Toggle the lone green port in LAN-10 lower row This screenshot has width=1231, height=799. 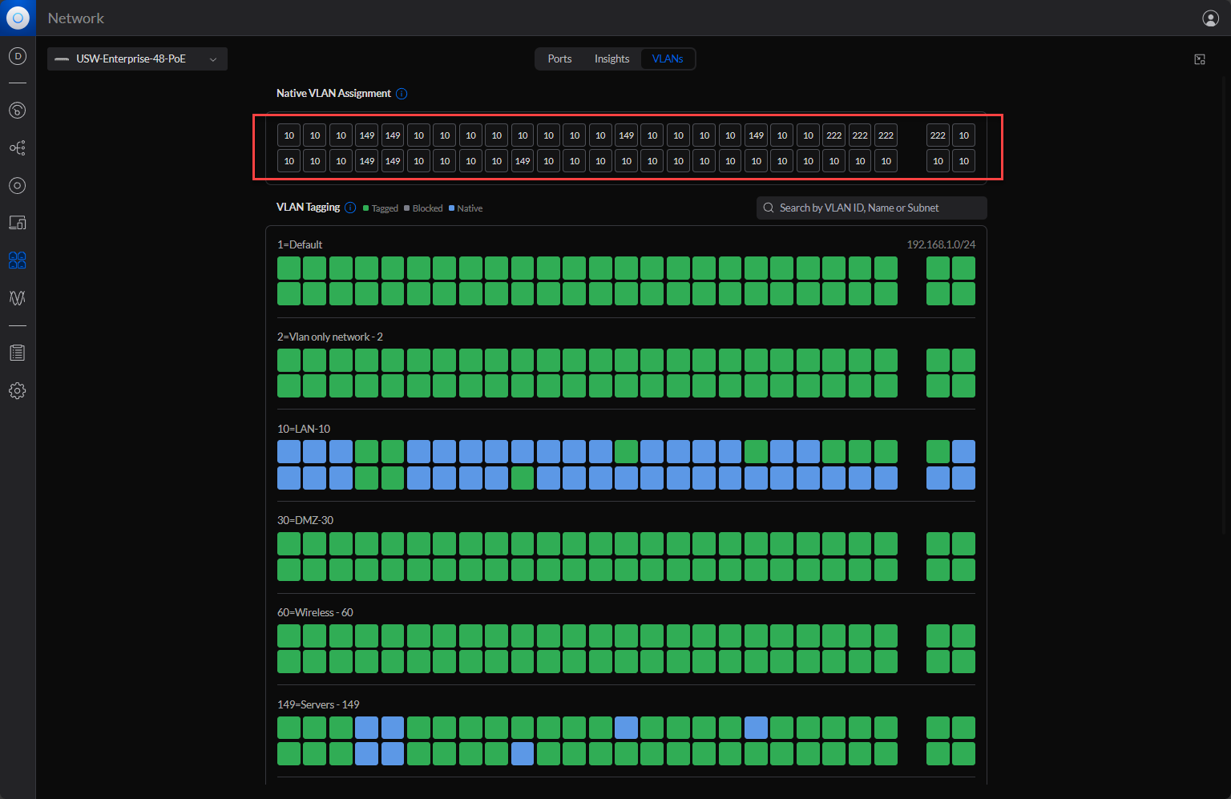click(x=523, y=478)
